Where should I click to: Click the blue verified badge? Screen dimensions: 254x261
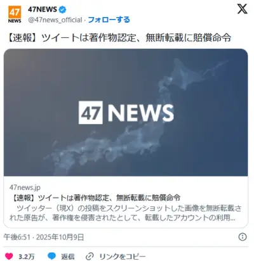point(62,10)
